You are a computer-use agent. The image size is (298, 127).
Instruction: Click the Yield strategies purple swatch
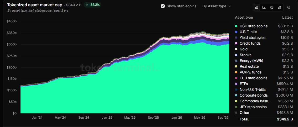coord(236,38)
